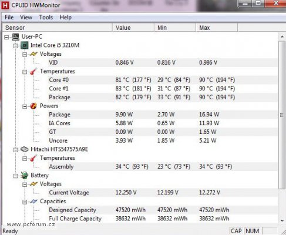Collapse the Hitachi Temperatures group
Viewport: 286px width, 235px height.
[25, 159]
